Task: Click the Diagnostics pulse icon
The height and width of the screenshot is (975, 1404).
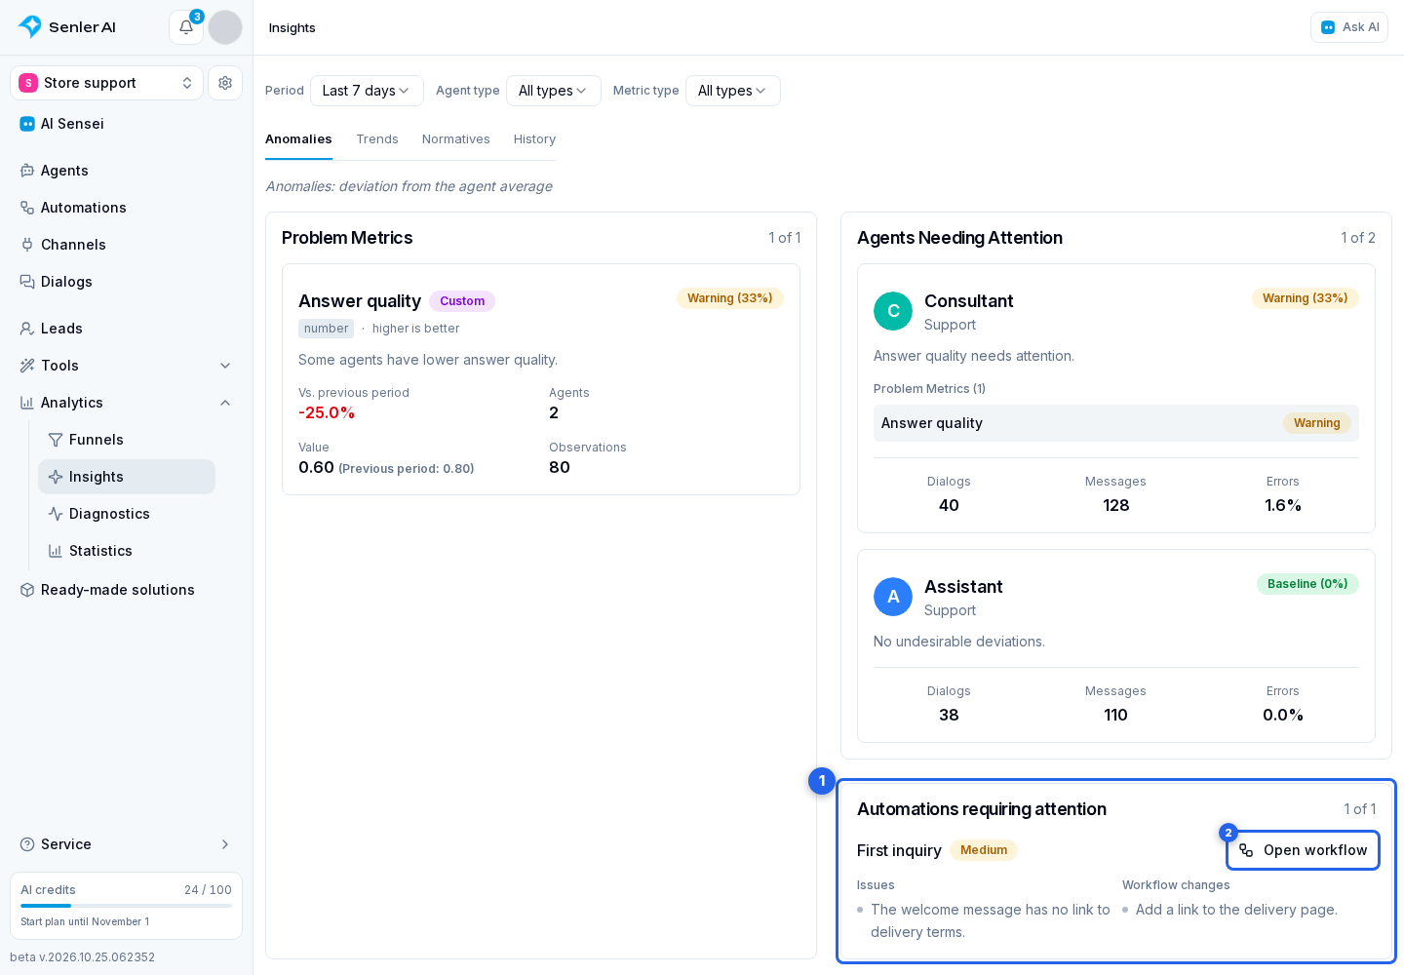Action: tap(56, 514)
